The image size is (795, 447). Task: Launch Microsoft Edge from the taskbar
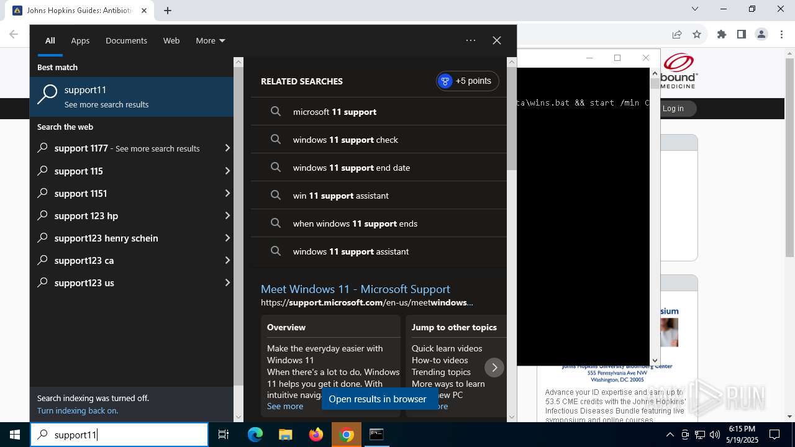coord(255,435)
